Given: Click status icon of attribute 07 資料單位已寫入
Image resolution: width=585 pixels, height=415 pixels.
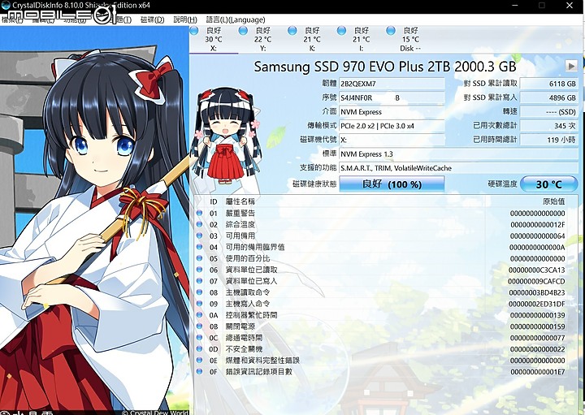Looking at the screenshot, I should [x=199, y=281].
